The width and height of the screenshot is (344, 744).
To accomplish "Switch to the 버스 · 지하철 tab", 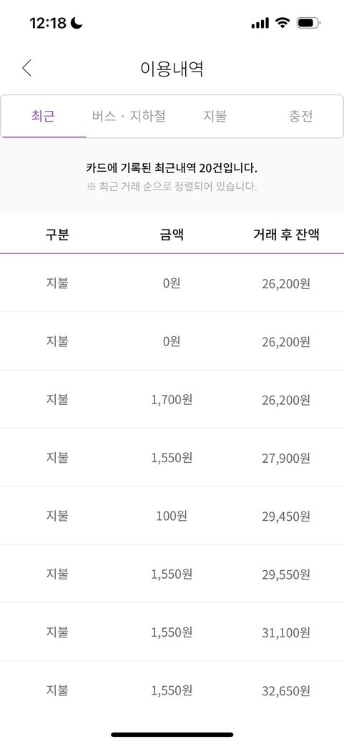I will [x=129, y=116].
